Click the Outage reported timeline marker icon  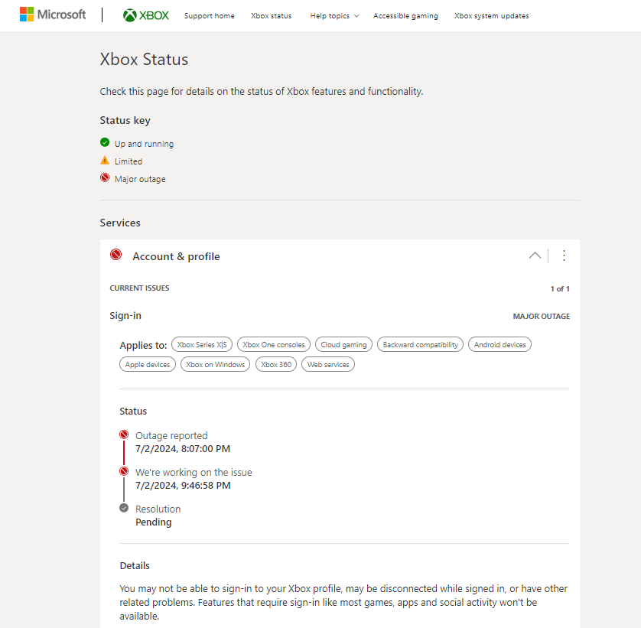click(x=124, y=434)
